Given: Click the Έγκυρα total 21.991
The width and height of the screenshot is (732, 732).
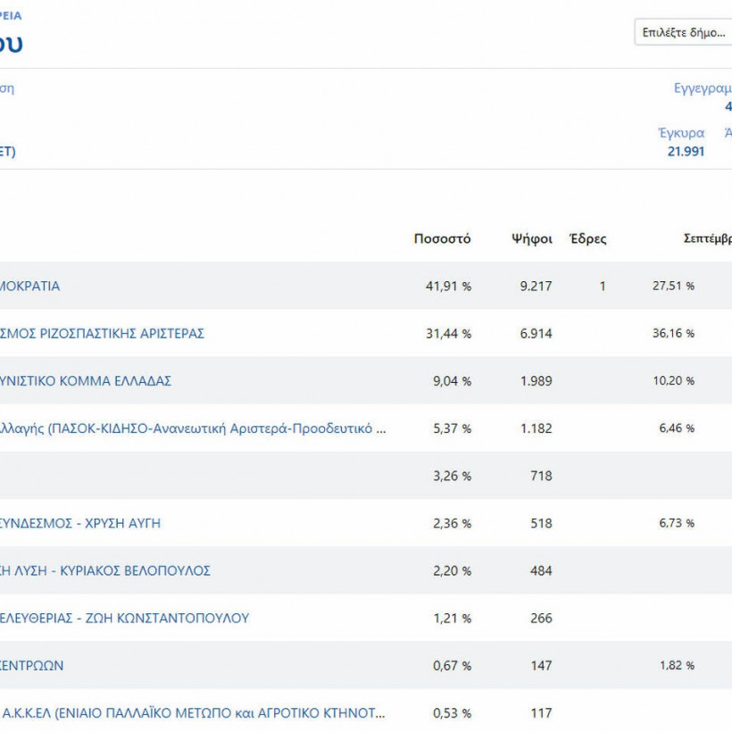Looking at the screenshot, I should pos(686,151).
